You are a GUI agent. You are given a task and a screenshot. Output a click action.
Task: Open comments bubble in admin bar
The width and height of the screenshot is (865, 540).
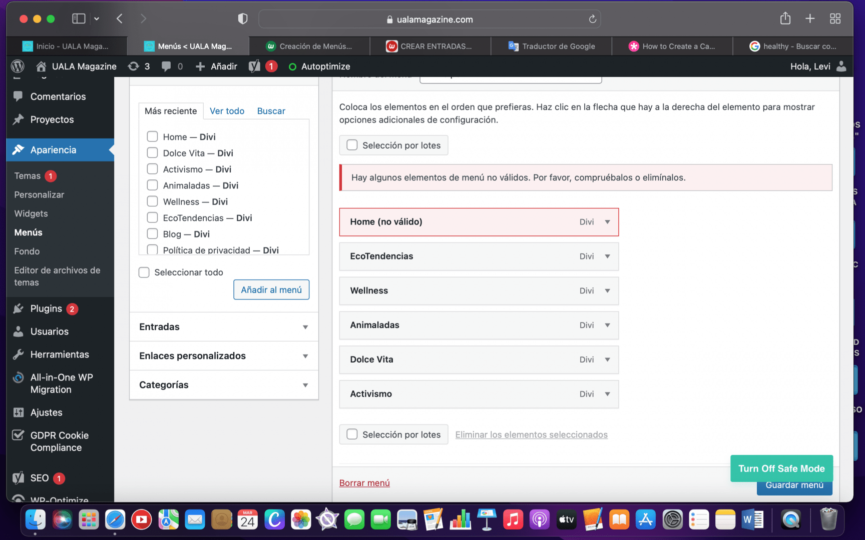[x=172, y=66]
